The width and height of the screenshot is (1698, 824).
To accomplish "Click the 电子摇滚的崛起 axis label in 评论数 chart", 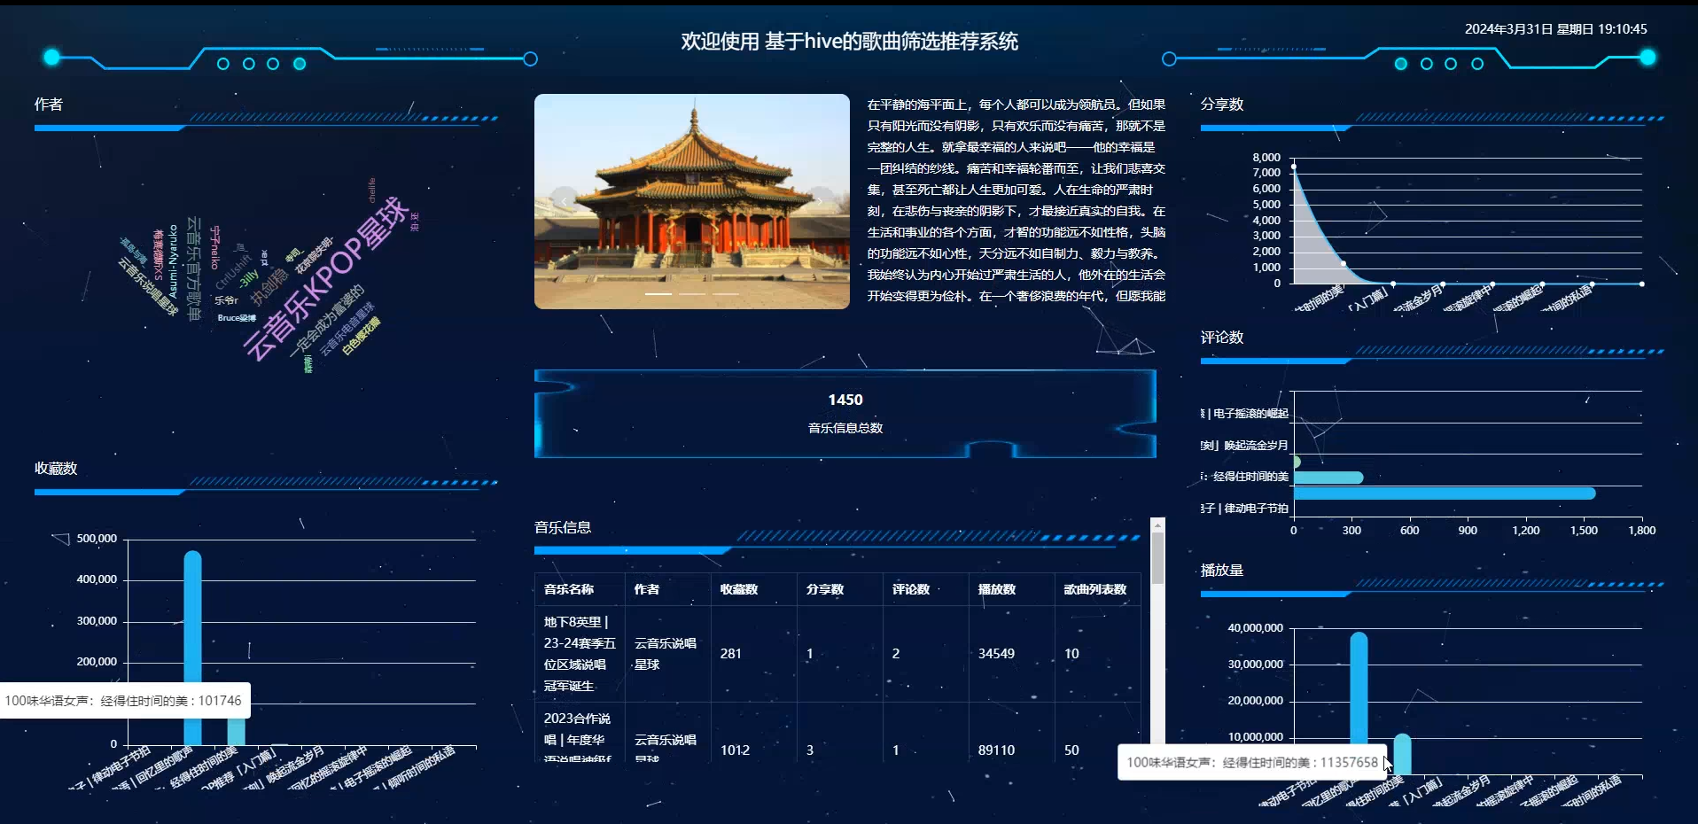I will pyautogui.click(x=1244, y=414).
